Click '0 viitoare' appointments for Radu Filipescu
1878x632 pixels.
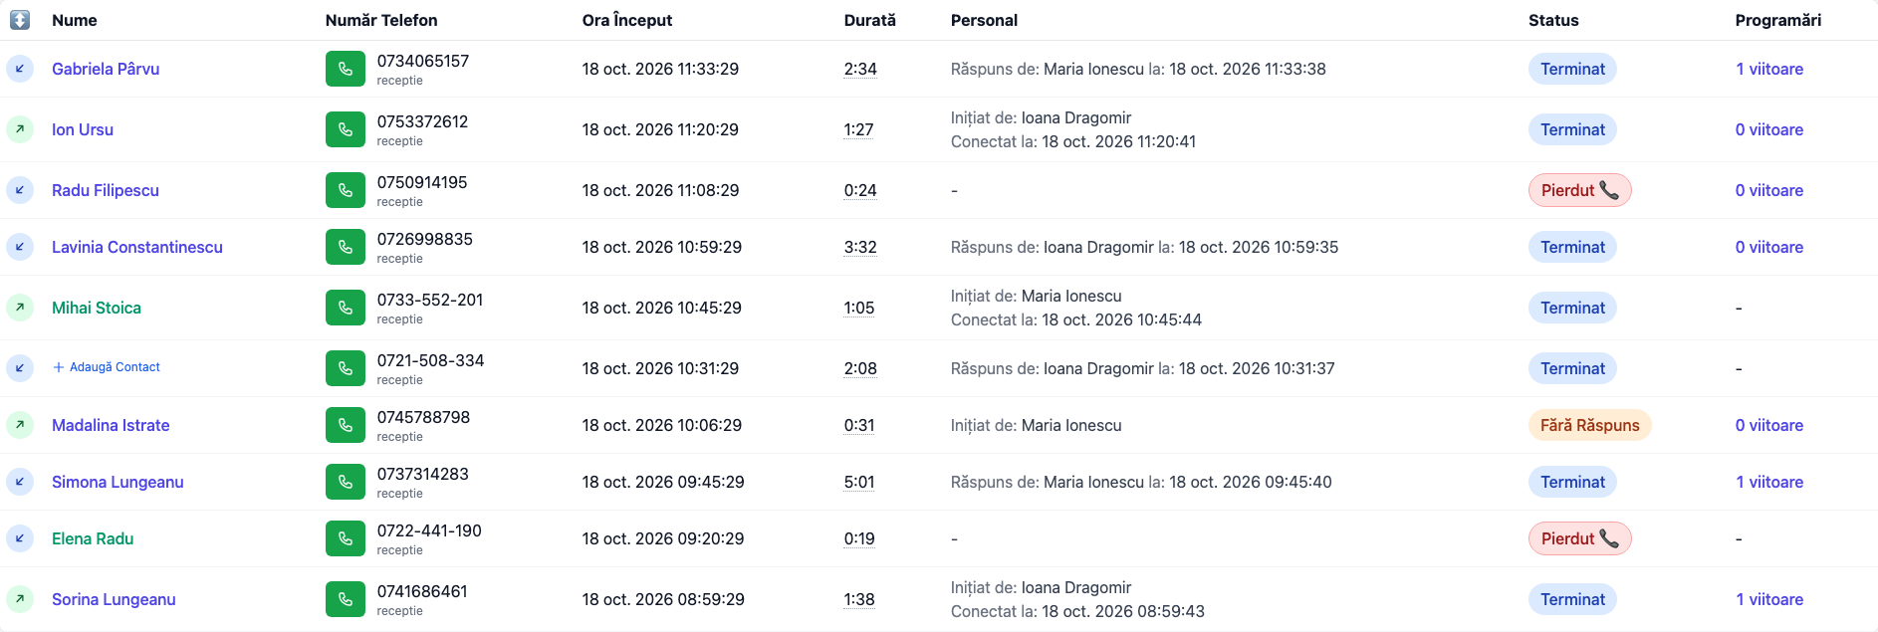[x=1769, y=190]
